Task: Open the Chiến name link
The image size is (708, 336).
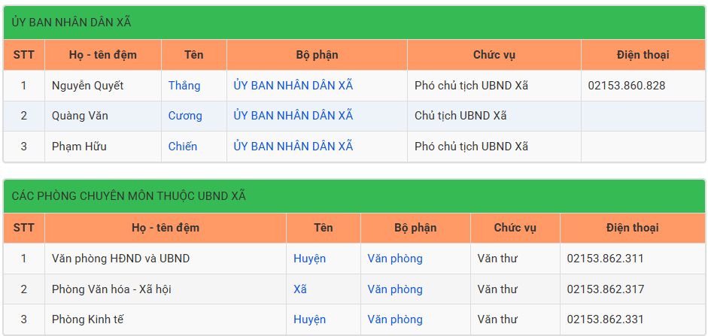Action: 183,147
